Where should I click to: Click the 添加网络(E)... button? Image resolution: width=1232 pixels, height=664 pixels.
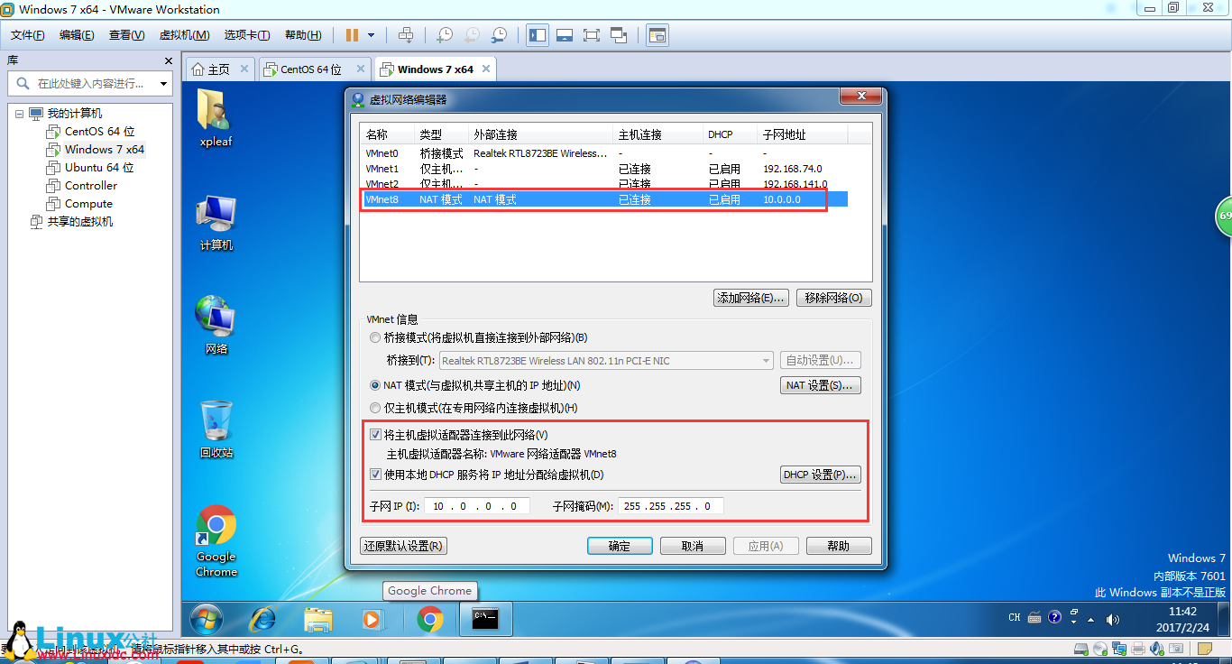point(751,298)
